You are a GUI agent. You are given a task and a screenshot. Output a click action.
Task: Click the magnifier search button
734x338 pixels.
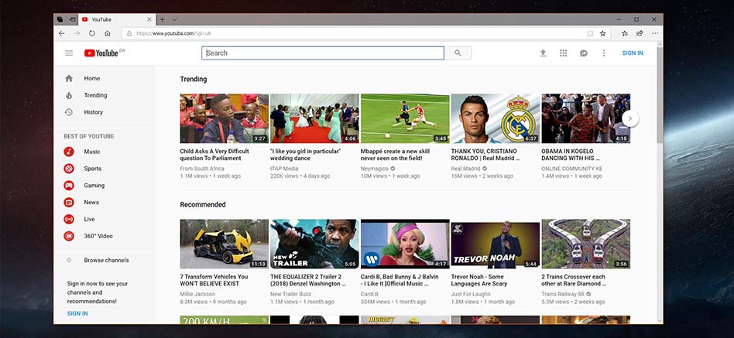458,53
